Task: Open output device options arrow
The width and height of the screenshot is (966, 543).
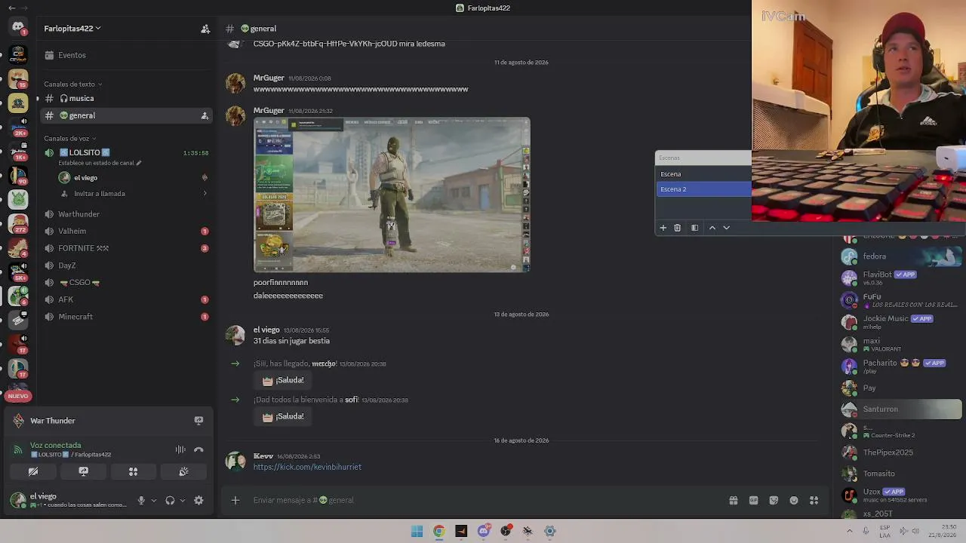Action: [x=182, y=500]
